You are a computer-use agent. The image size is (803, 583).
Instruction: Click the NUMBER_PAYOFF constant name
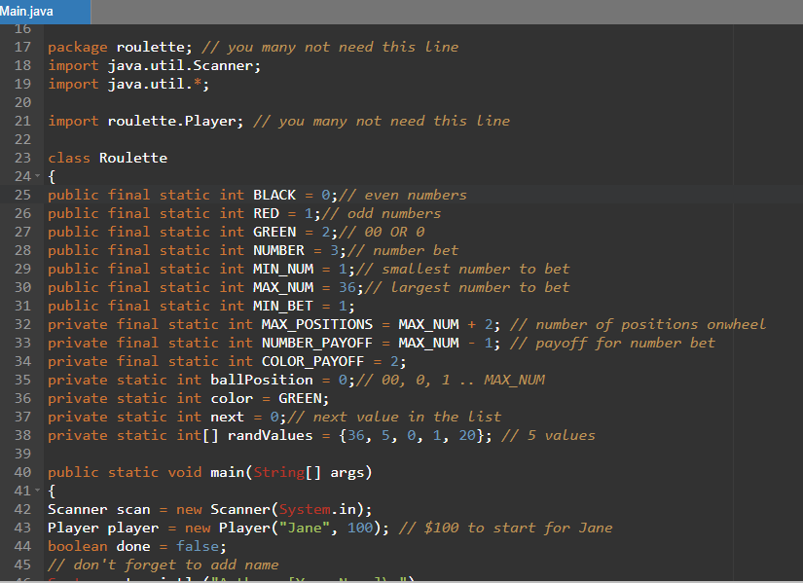(x=317, y=343)
